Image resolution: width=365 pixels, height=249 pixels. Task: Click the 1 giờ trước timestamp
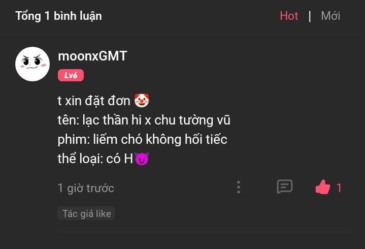[86, 188]
